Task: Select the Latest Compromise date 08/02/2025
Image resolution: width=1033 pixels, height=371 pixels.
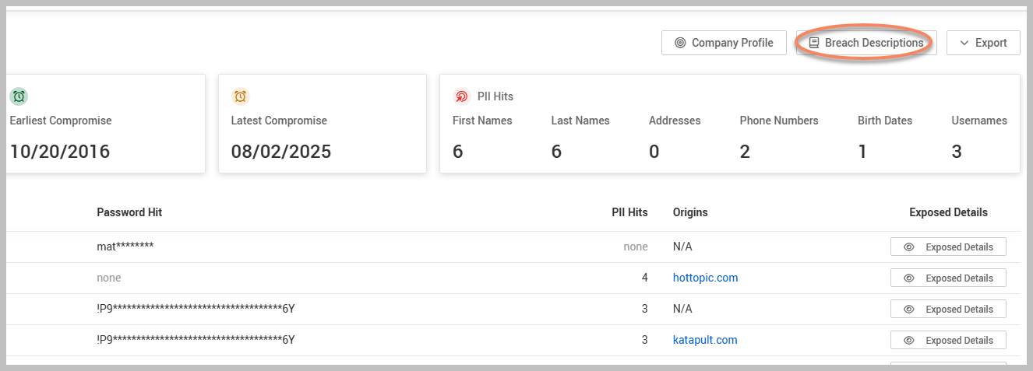Action: [280, 152]
